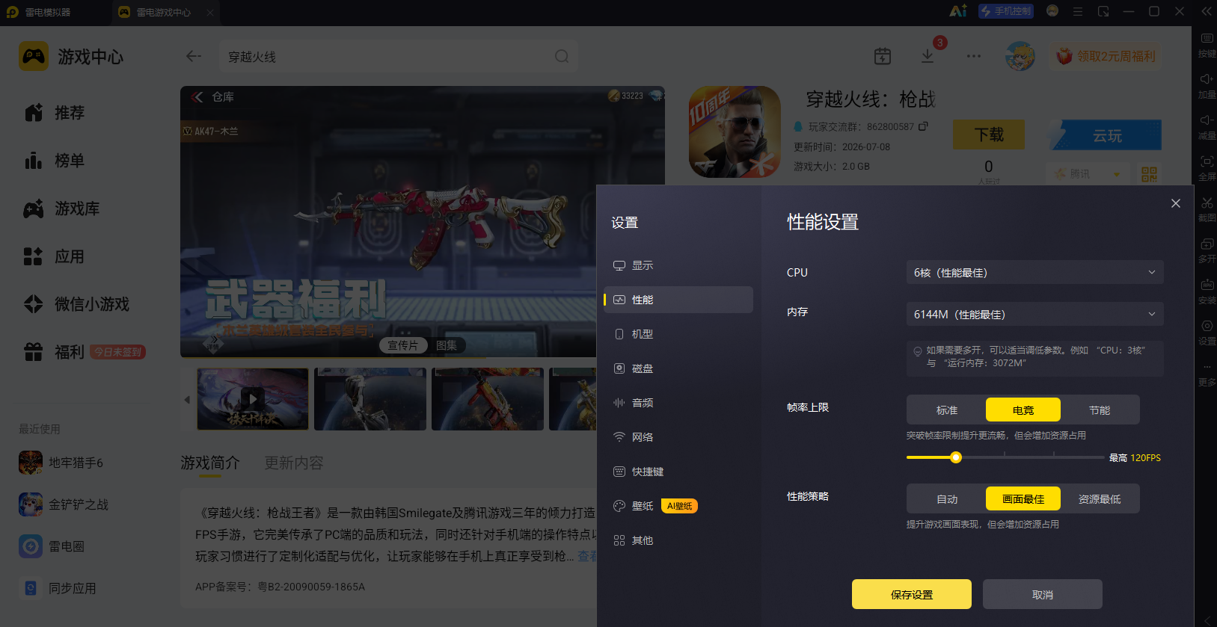1217x627 pixels.
Task: Open 更多 tools in right toolbar
Action: [x=1207, y=374]
